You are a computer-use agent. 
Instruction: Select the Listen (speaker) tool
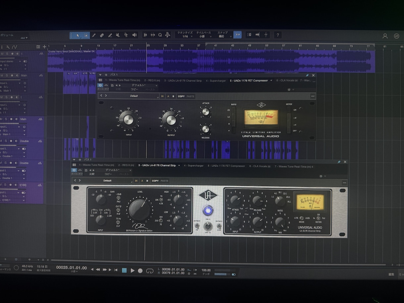134,35
